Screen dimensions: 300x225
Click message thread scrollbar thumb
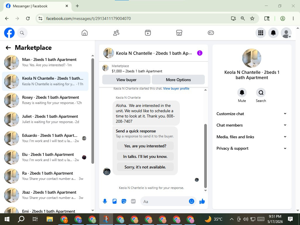205,156
